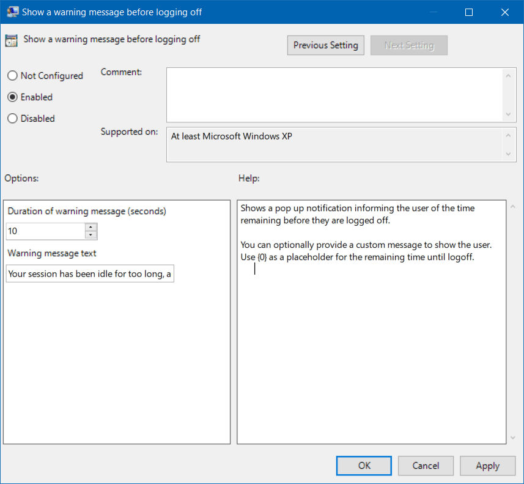Click the scroll-down arrow of the Supported on box
Viewport: 524px width, 484px height.
[x=509, y=154]
